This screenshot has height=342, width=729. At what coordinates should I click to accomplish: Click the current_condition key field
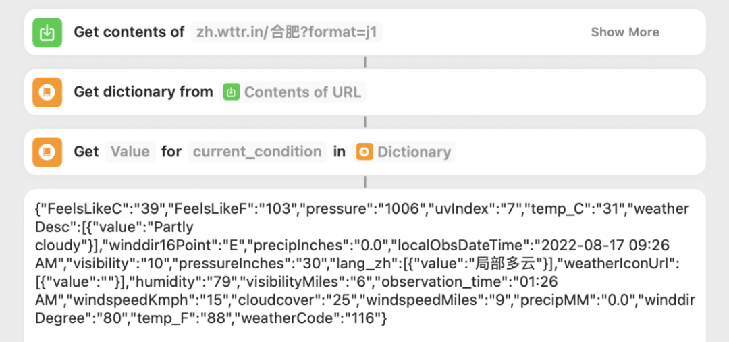(257, 152)
